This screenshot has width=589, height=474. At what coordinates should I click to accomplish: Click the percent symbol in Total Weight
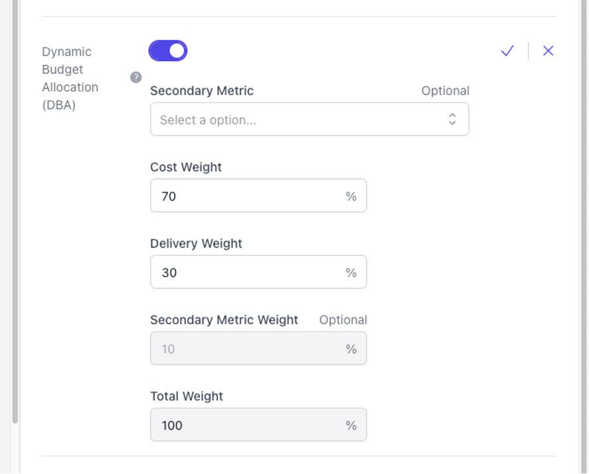click(351, 426)
